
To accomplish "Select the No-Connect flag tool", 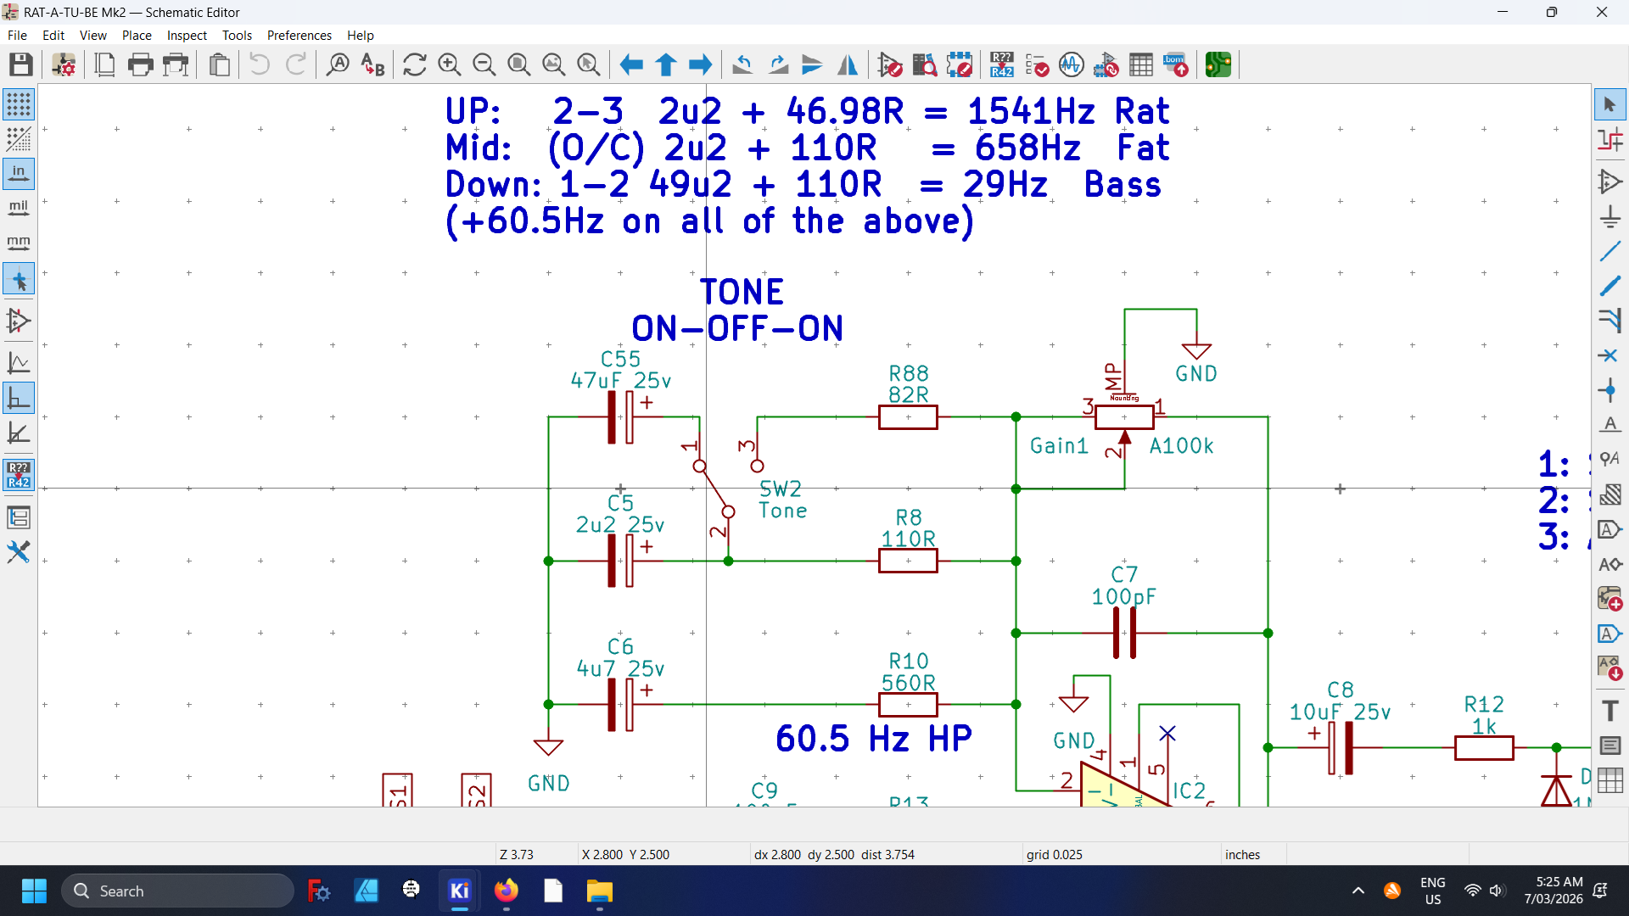I will point(1610,355).
